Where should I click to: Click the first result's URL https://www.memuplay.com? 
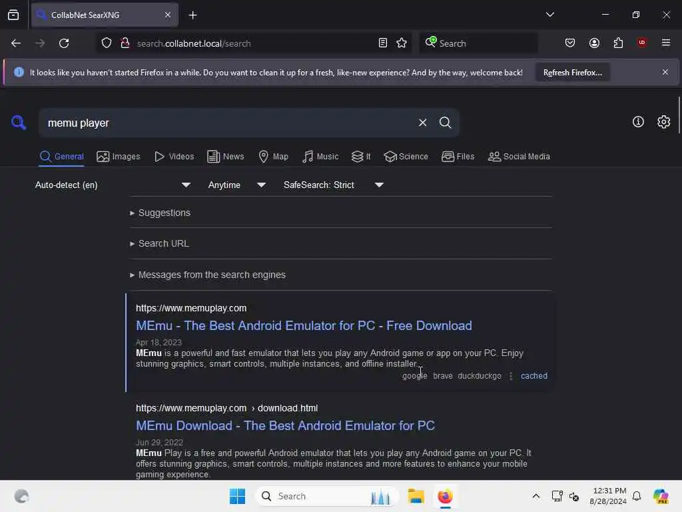point(191,308)
